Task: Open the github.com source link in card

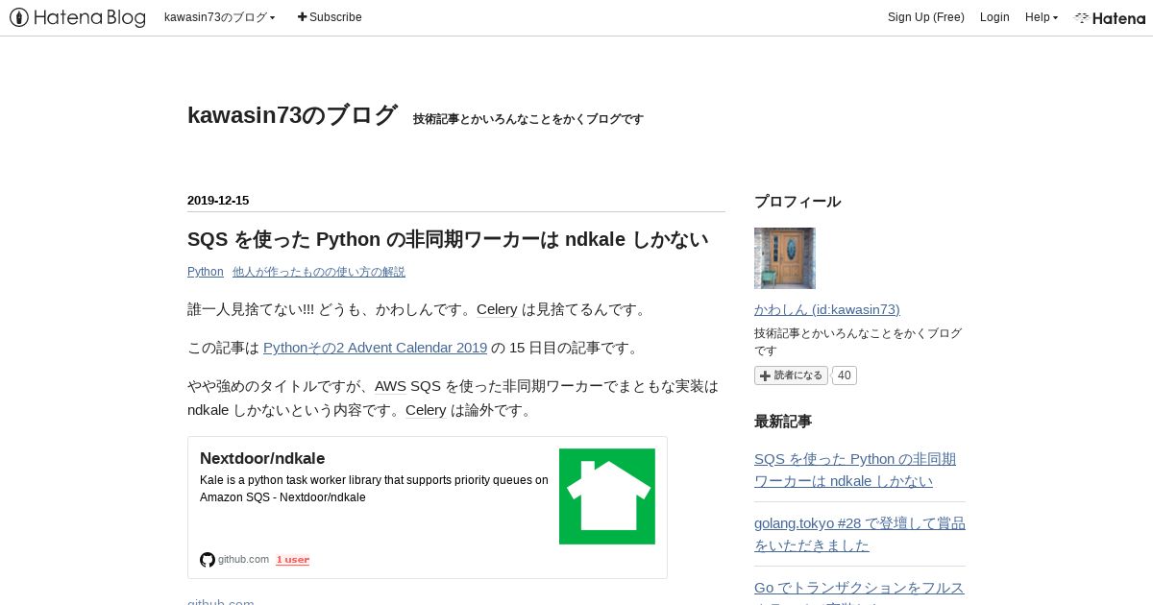Action: pyautogui.click(x=243, y=560)
